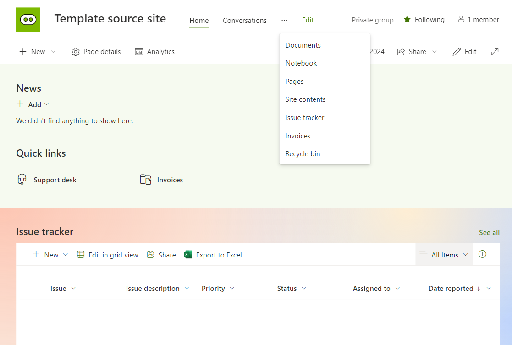
Task: Click the Analytics chart icon
Action: click(x=139, y=52)
